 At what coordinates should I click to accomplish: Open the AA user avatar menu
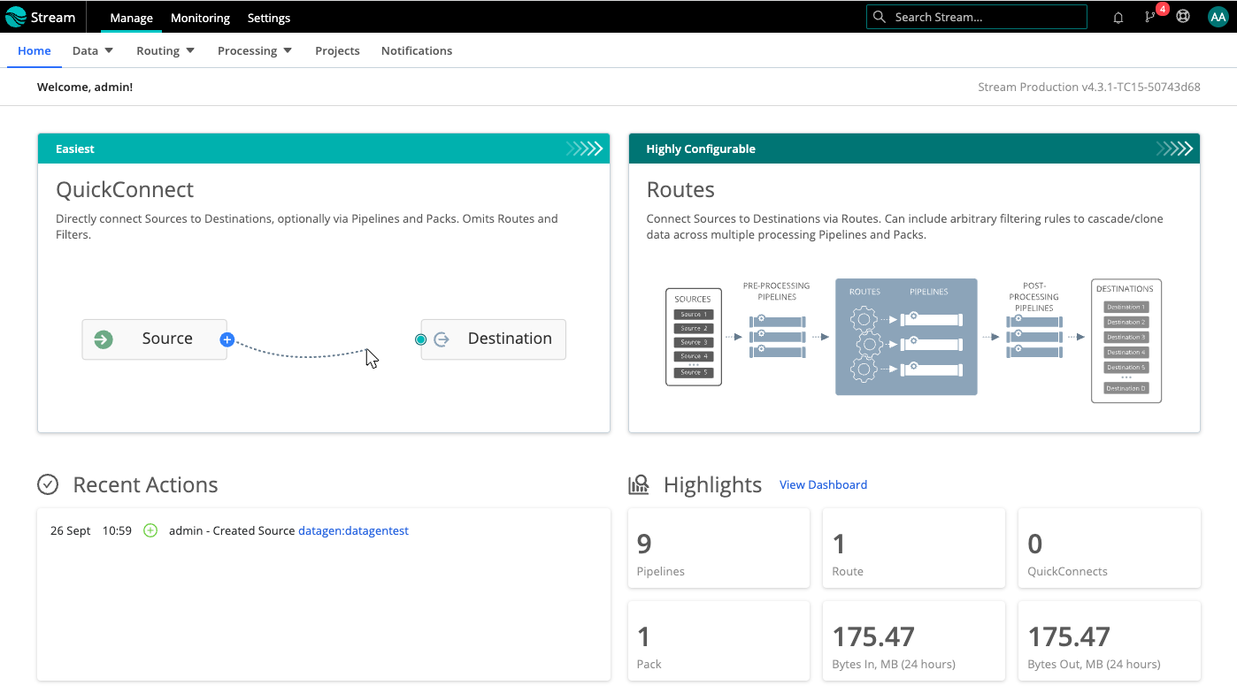(x=1218, y=16)
